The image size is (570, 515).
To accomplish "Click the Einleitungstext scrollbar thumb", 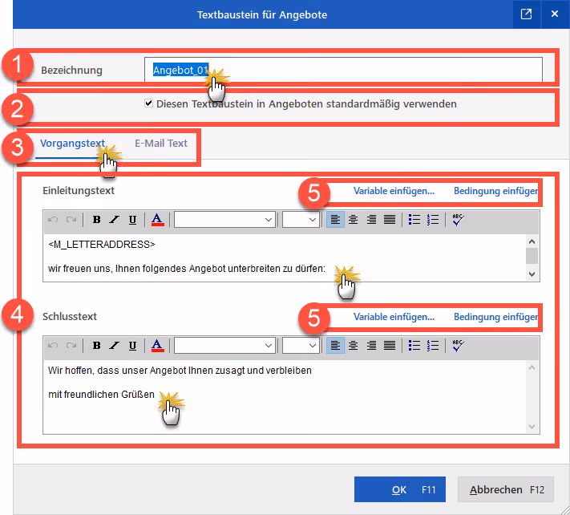I will click(532, 256).
